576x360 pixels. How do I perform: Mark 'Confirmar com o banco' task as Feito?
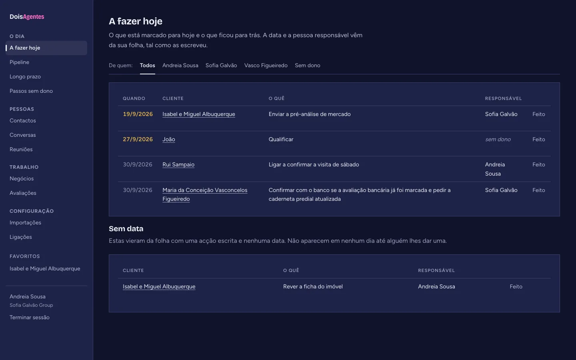[539, 190]
